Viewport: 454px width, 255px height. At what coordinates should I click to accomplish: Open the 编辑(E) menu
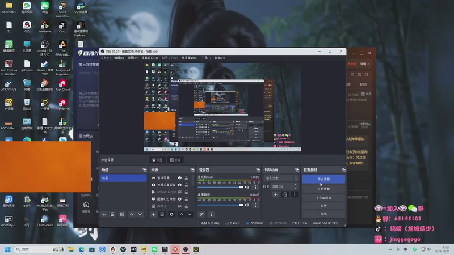(x=119, y=58)
